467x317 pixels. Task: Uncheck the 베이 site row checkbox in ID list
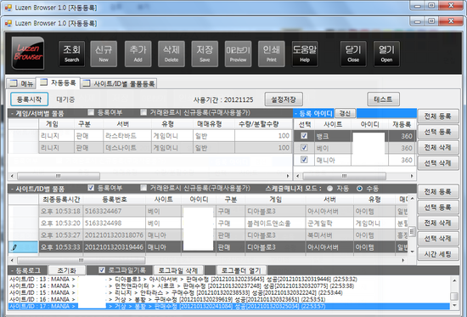click(x=304, y=148)
